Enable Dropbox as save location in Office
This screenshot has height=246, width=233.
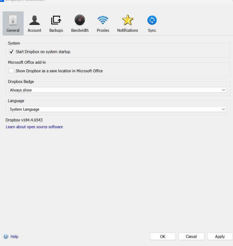[x=11, y=71]
